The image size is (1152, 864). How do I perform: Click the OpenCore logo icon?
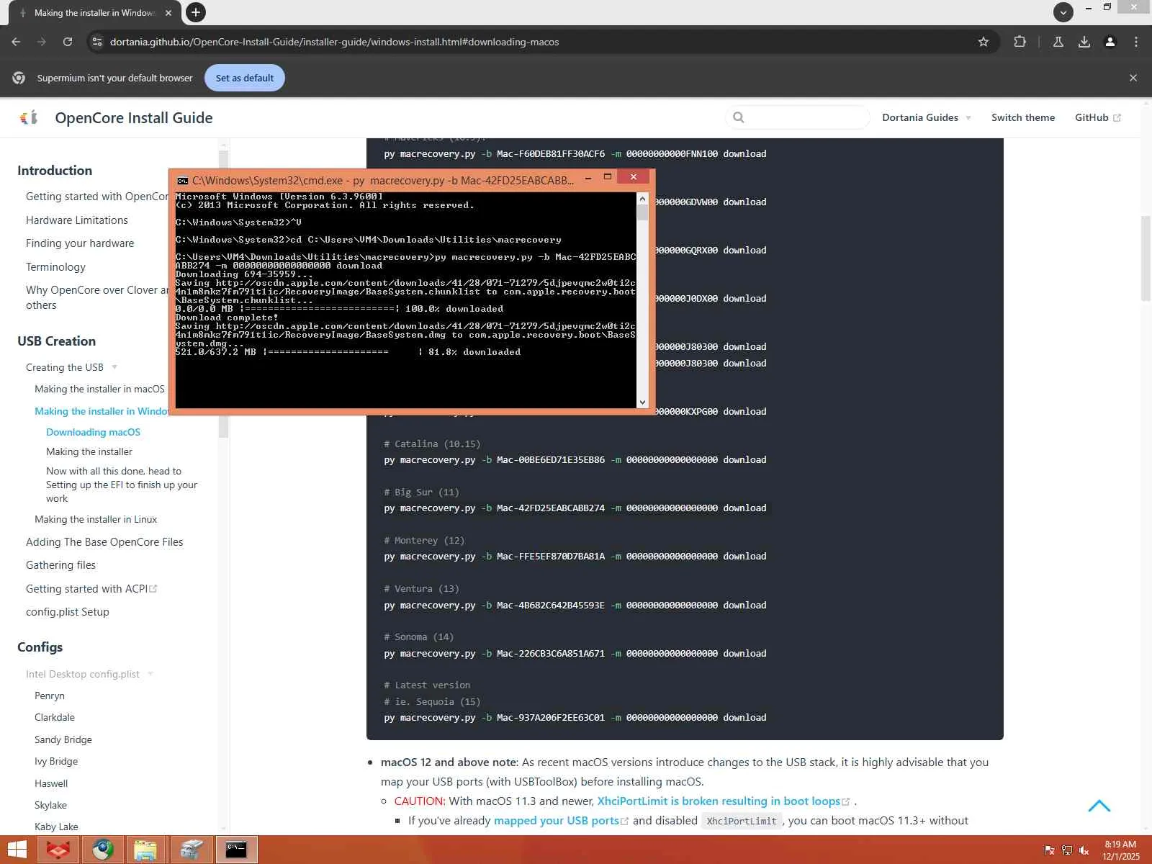(29, 117)
